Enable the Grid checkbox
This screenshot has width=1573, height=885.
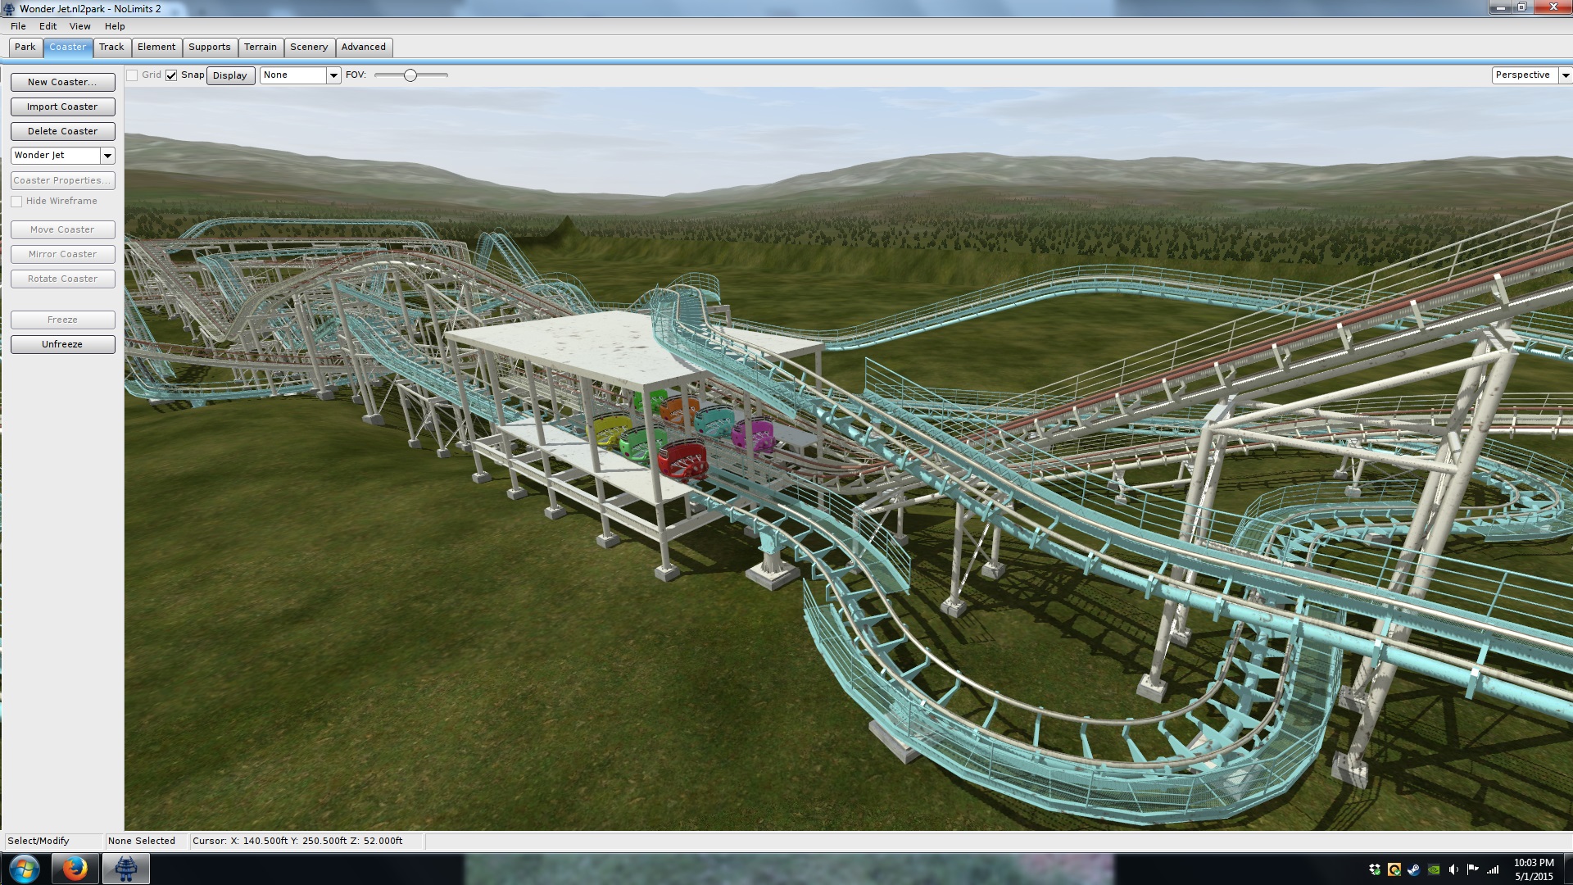click(x=132, y=75)
